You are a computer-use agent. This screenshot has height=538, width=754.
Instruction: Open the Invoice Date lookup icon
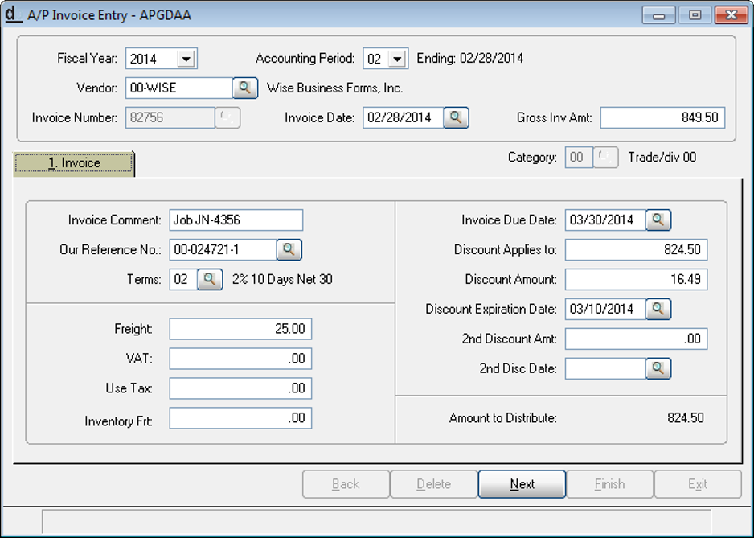click(456, 118)
